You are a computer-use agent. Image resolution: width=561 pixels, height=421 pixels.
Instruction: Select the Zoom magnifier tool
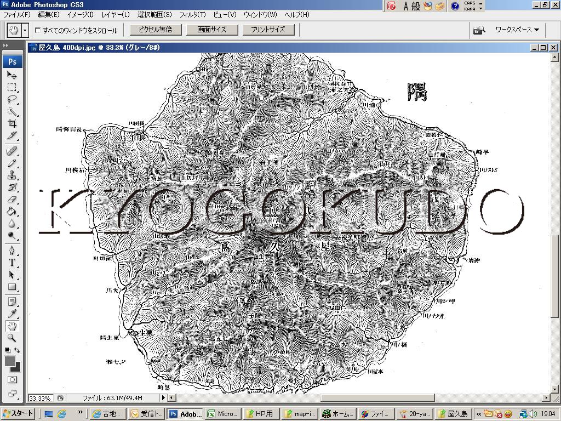(12, 338)
